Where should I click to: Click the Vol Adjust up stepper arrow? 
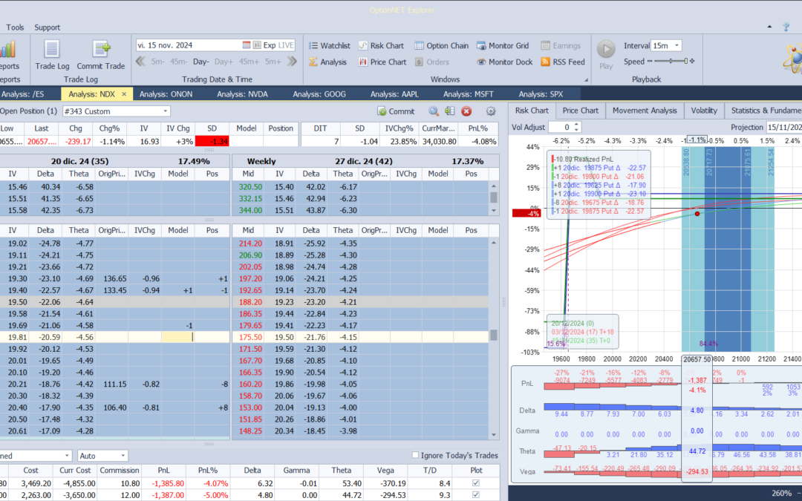576,124
